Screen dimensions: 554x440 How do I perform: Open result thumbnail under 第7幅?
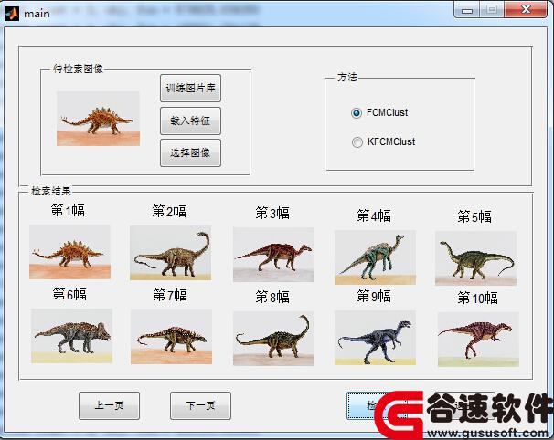pos(171,337)
